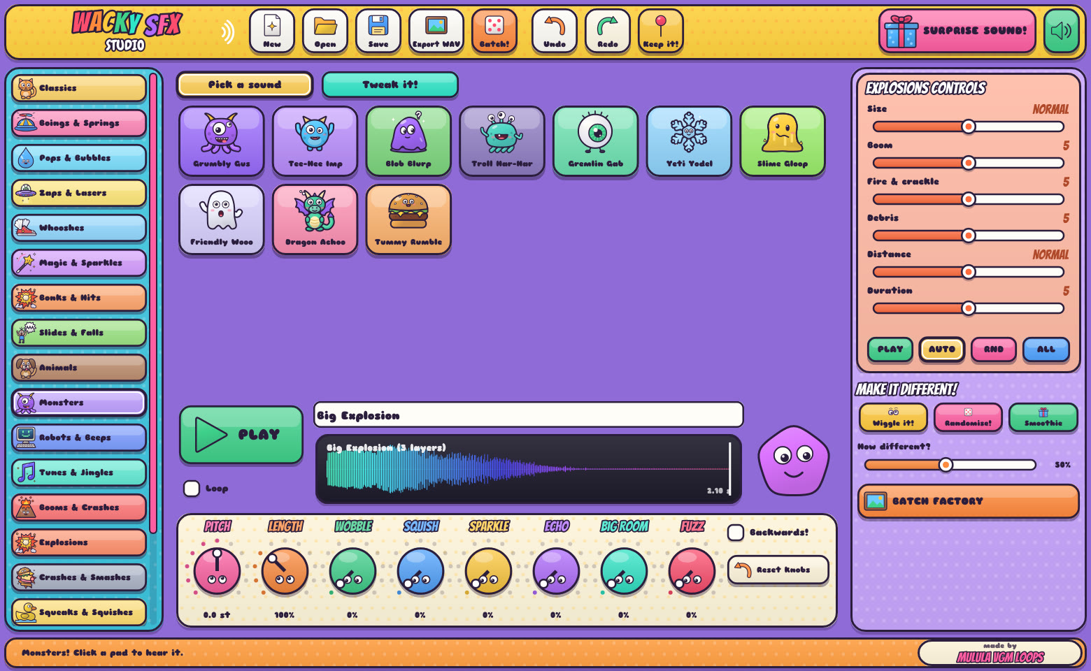Click the New file toolbar icon

tap(272, 31)
